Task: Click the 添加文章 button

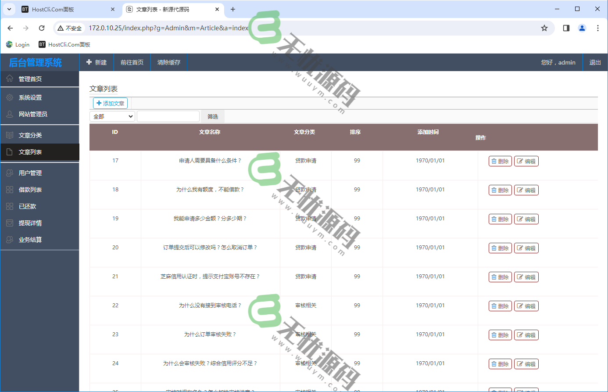Action: click(110, 103)
